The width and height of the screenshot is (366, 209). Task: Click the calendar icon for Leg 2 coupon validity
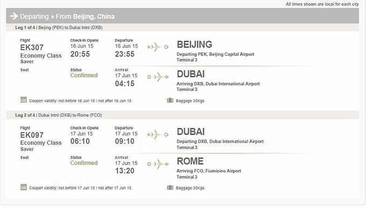coord(24,187)
